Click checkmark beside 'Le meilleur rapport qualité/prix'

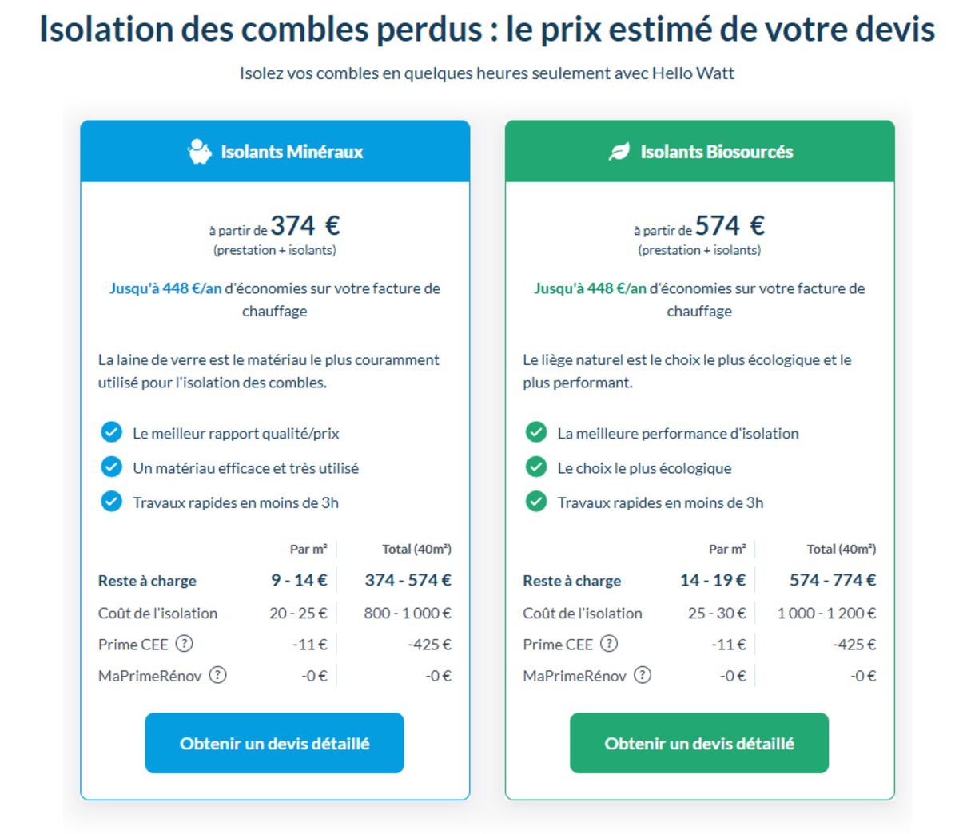pos(111,432)
